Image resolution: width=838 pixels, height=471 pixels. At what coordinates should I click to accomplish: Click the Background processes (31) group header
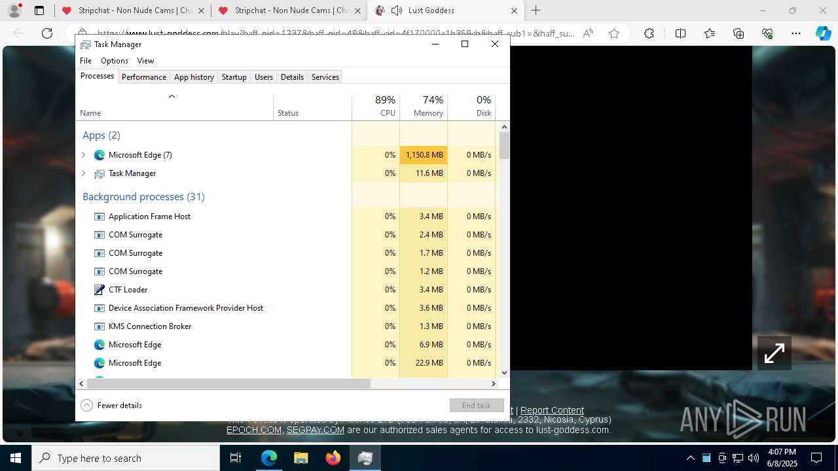point(143,197)
